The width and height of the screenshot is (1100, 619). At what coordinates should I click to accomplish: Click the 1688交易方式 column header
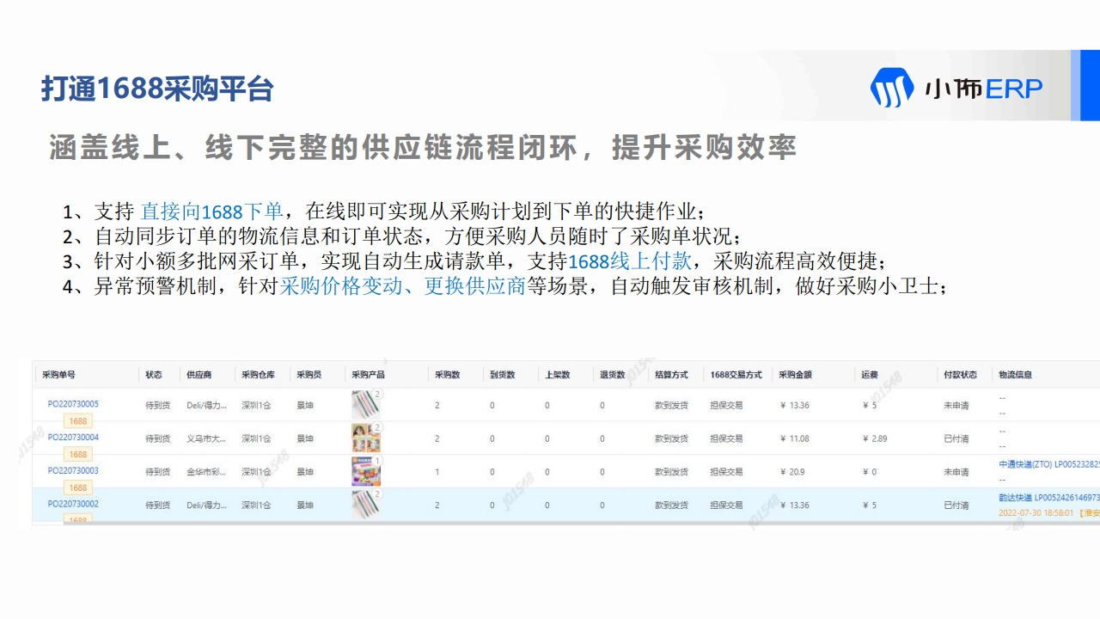pyautogui.click(x=736, y=375)
